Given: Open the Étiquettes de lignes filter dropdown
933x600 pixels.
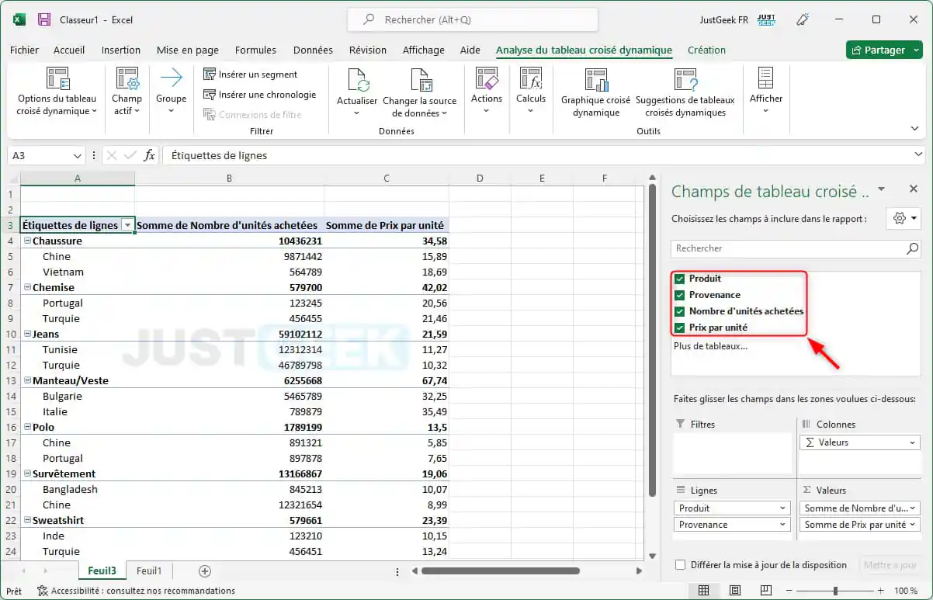Looking at the screenshot, I should (128, 225).
